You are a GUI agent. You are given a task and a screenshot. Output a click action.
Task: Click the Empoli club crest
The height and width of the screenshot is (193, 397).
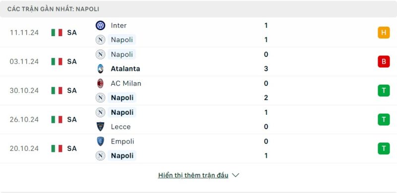click(100, 141)
